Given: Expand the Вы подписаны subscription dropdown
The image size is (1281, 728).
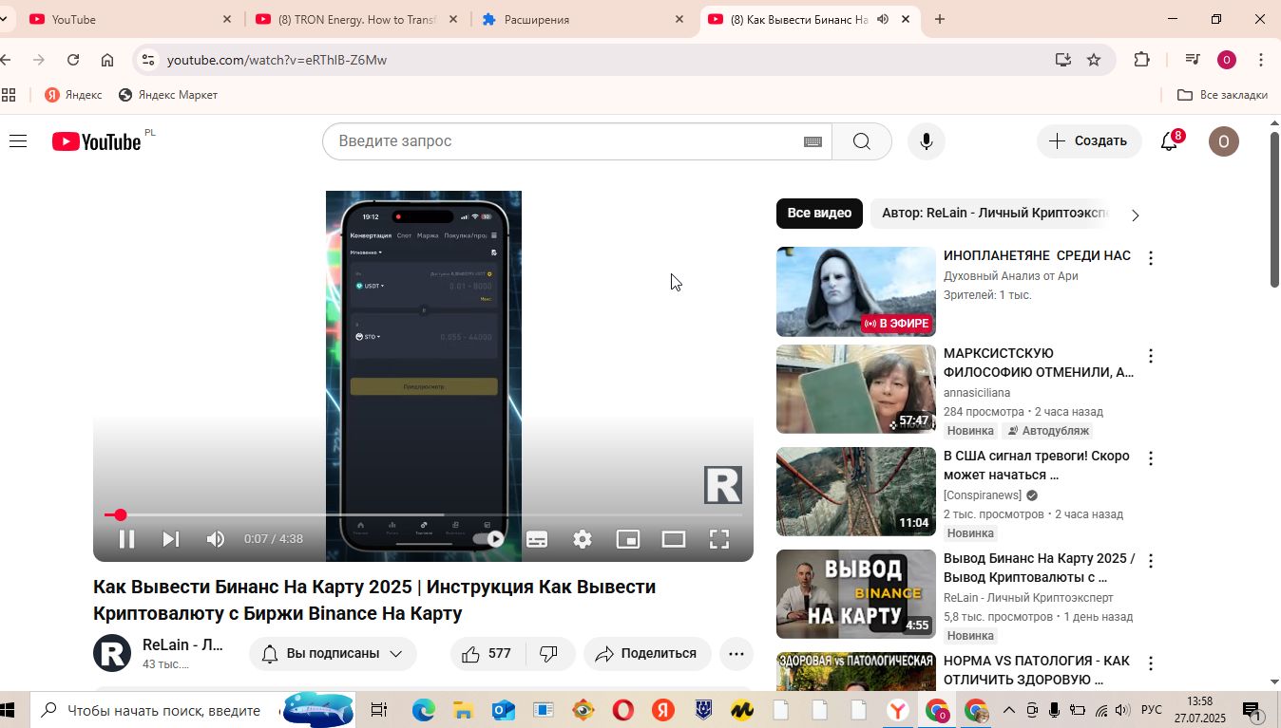Looking at the screenshot, I should (x=333, y=653).
